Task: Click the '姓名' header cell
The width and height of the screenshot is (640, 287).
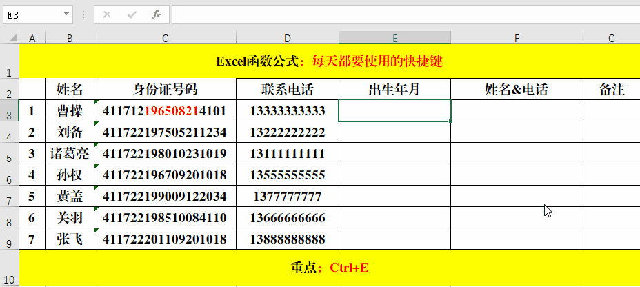Action: click(70, 88)
